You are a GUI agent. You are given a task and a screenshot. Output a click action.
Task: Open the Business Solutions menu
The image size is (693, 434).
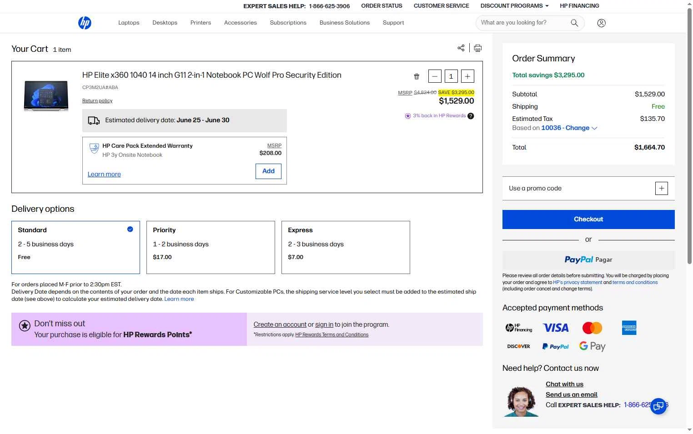pyautogui.click(x=345, y=23)
